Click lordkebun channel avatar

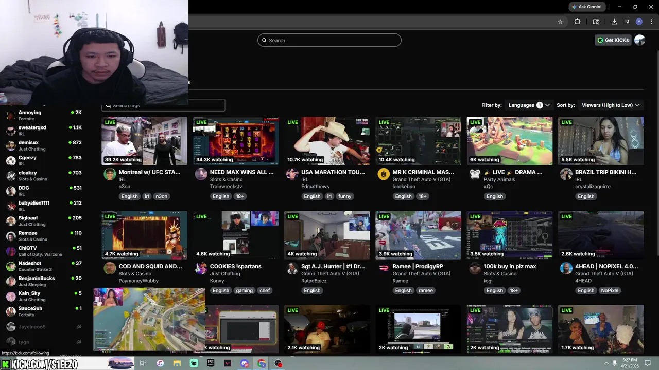pos(383,174)
